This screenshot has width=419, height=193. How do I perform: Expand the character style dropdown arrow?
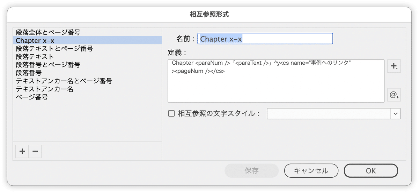tap(396, 114)
